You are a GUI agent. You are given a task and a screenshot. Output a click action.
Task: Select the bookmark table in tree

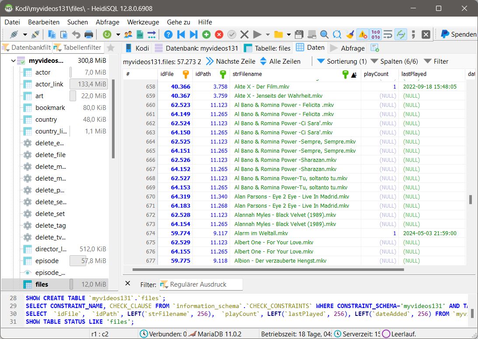coord(50,108)
